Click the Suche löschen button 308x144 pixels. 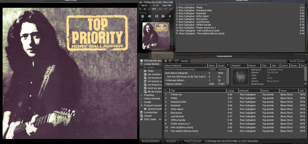coord(297,61)
